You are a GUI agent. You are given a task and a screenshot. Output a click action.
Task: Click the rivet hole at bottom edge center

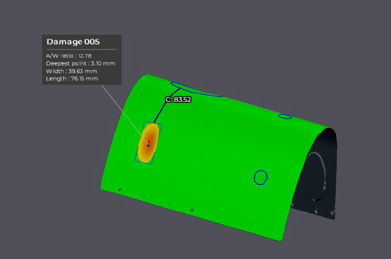192,210
